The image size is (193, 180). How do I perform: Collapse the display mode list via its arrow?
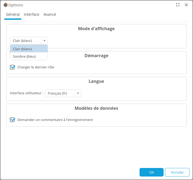44,41
